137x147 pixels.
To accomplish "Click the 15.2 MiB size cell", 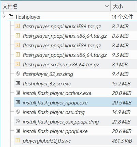I will coord(121,84).
